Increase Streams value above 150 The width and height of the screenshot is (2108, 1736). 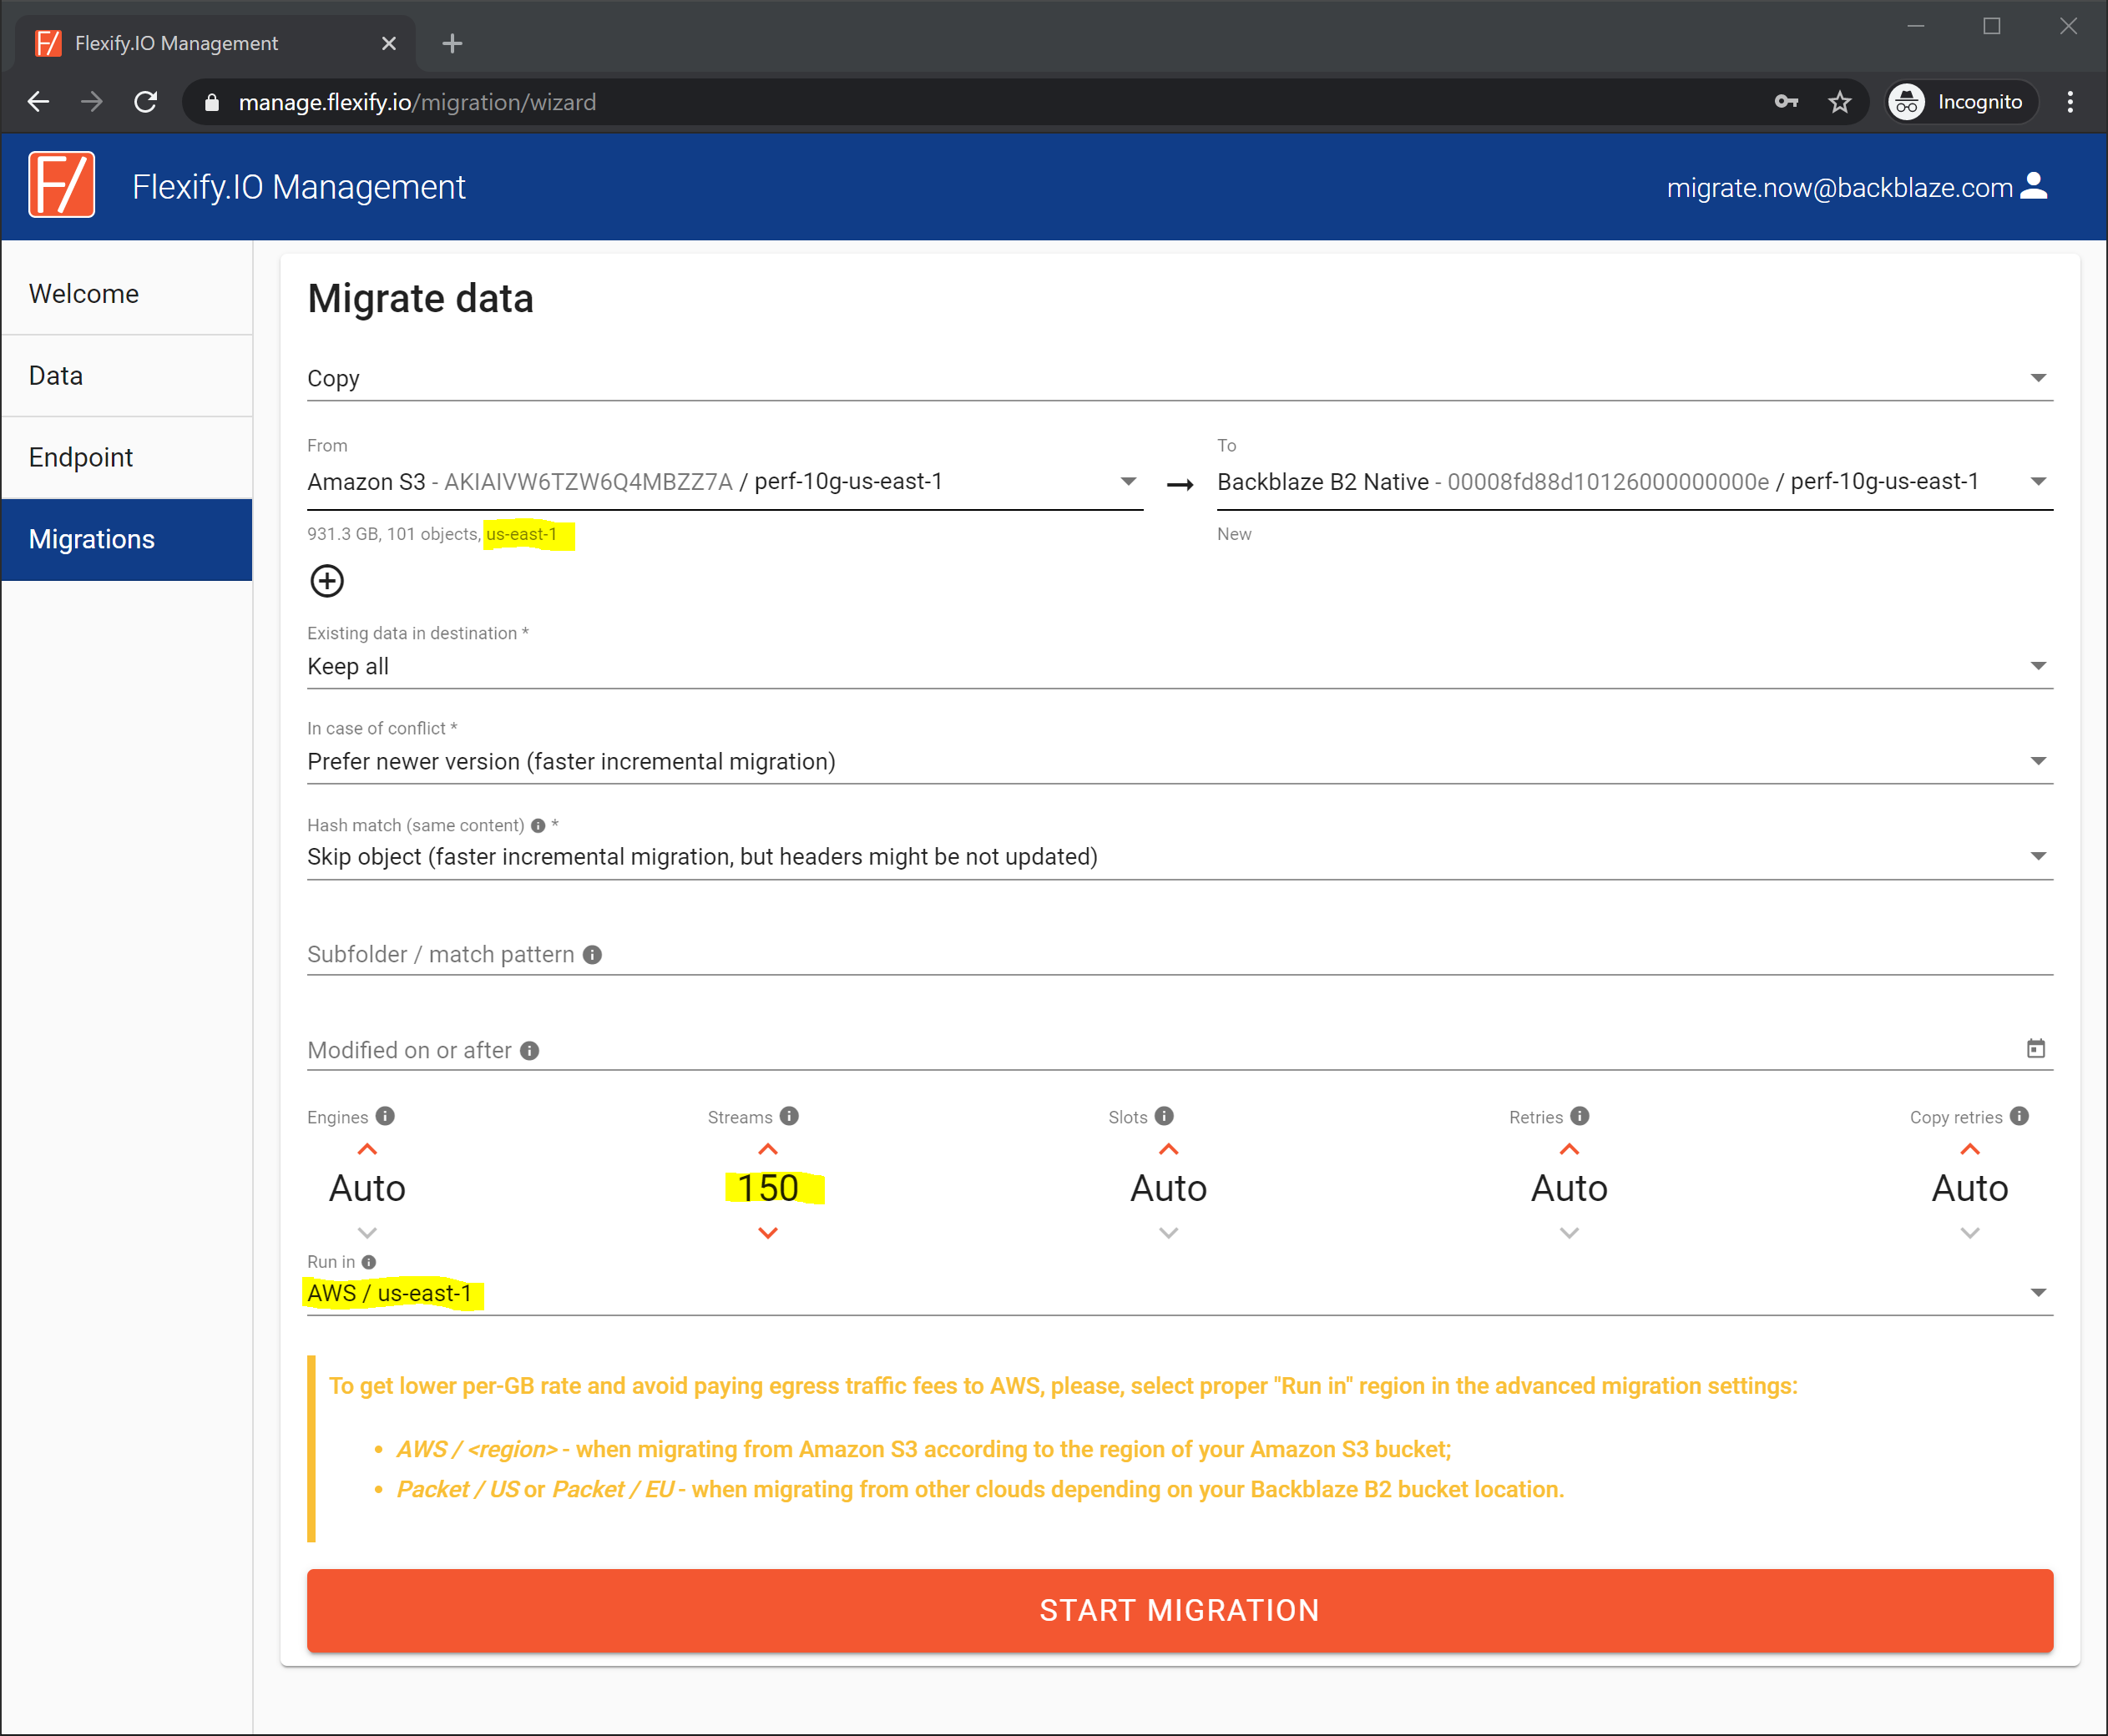pos(768,1150)
